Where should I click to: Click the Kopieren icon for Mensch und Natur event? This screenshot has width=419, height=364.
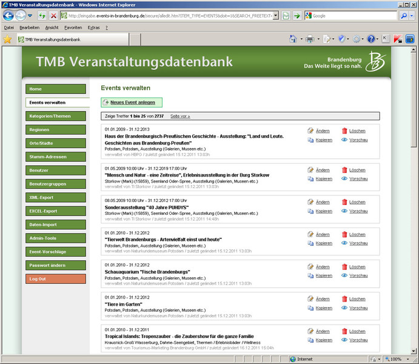[310, 179]
